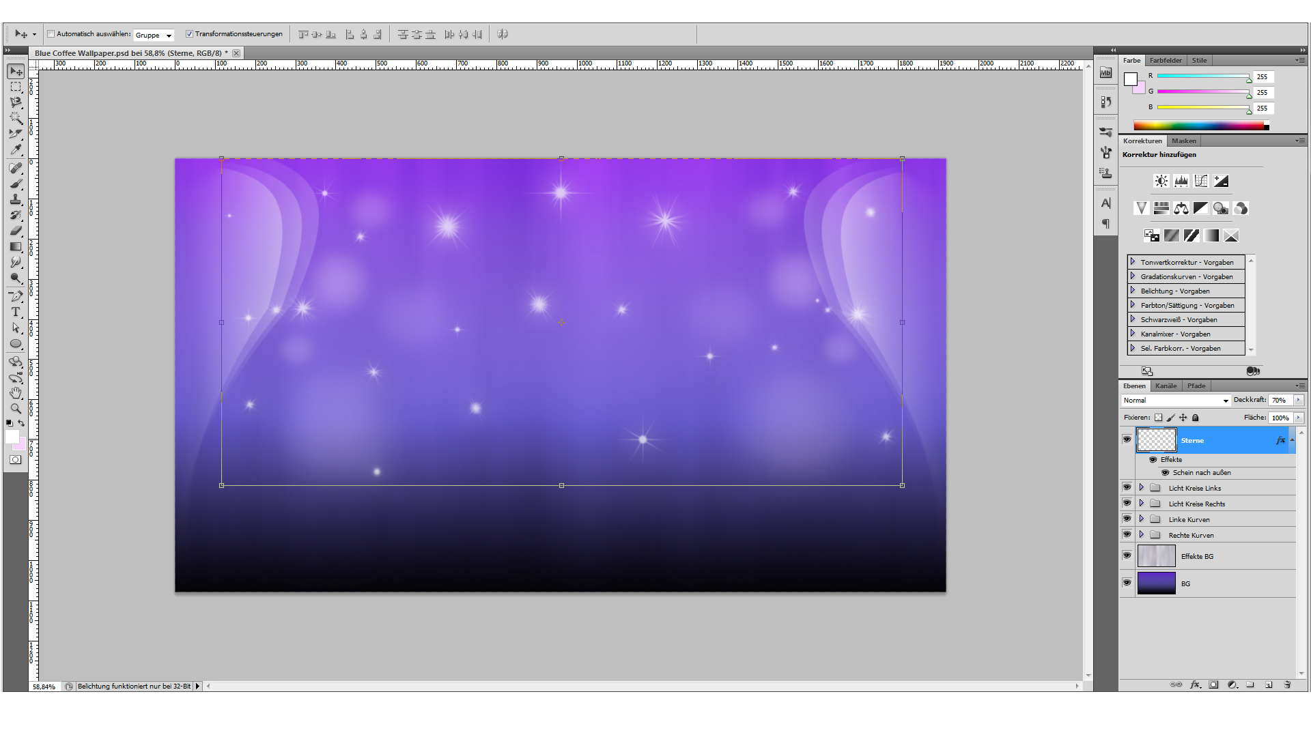Viewport: 1311px width, 737px height.
Task: Add a Color Balance adjustment
Action: (1181, 208)
